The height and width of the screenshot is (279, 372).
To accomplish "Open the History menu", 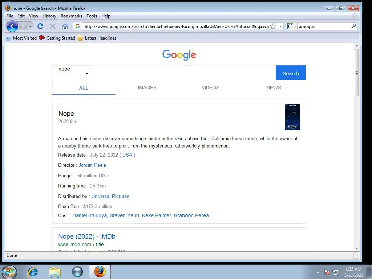I will click(49, 16).
